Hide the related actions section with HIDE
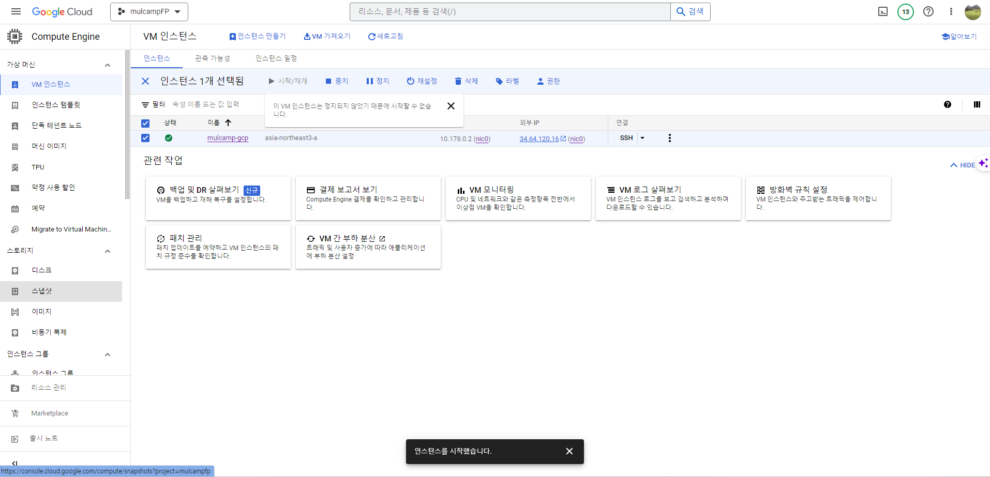 tap(962, 165)
